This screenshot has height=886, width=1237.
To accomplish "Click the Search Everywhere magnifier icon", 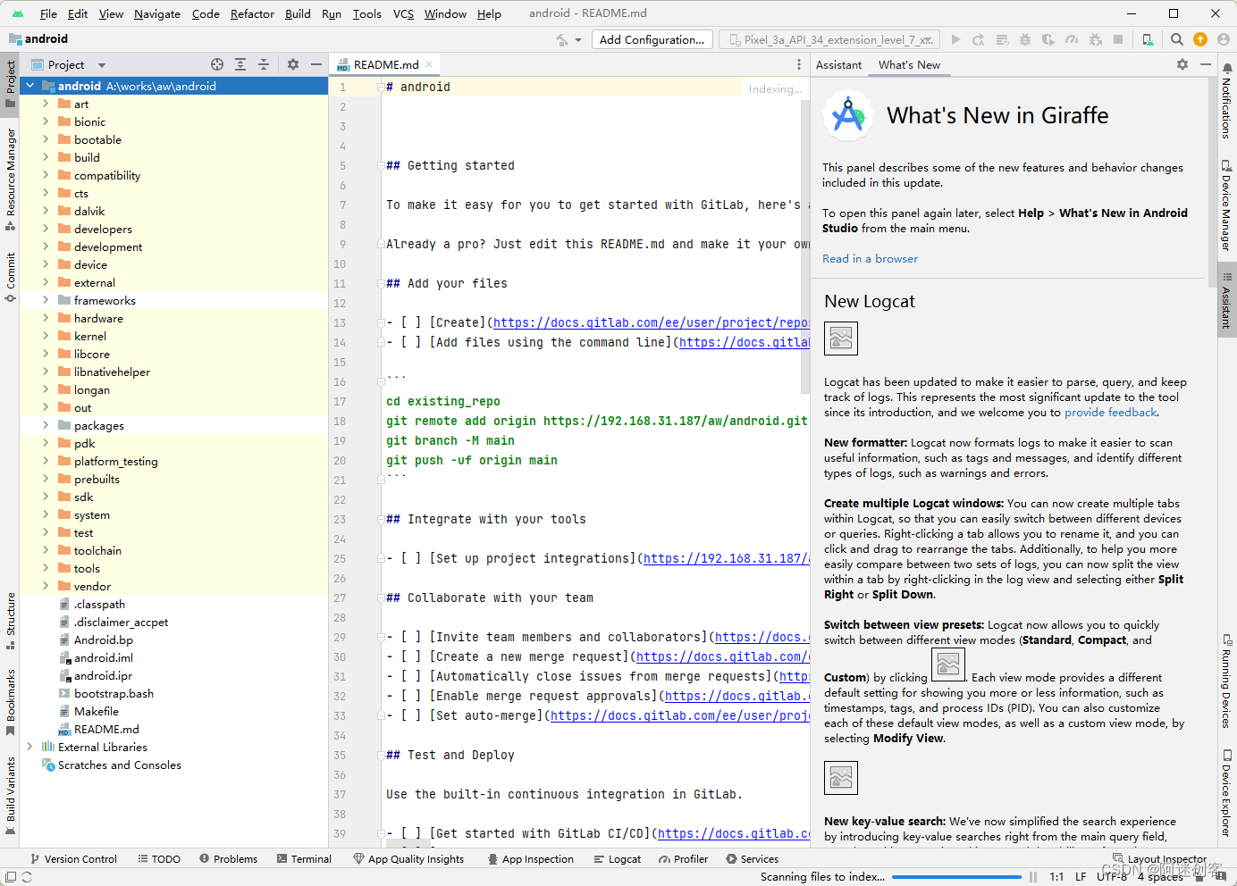I will (1177, 39).
